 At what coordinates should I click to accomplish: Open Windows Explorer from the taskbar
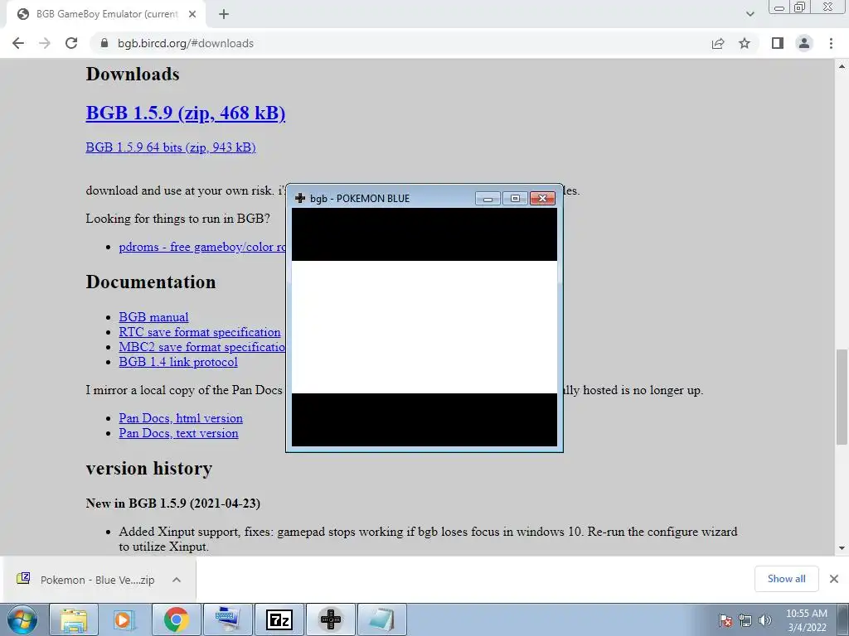(74, 619)
